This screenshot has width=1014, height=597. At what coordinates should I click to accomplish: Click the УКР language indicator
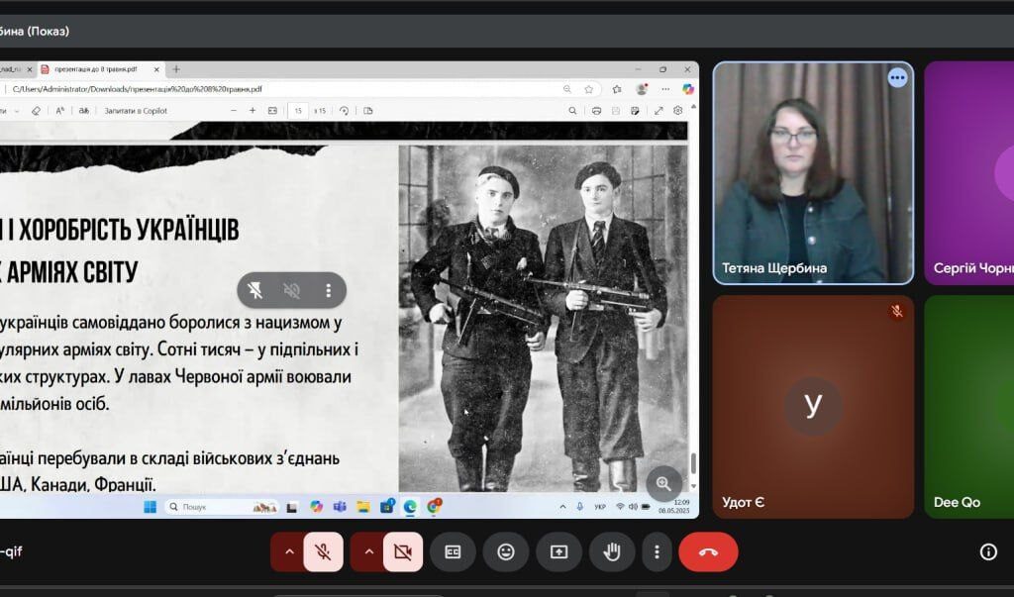click(599, 507)
